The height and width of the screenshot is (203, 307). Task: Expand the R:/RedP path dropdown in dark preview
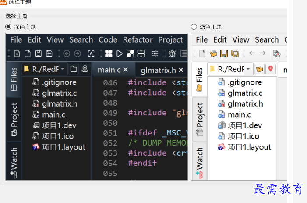63,69
